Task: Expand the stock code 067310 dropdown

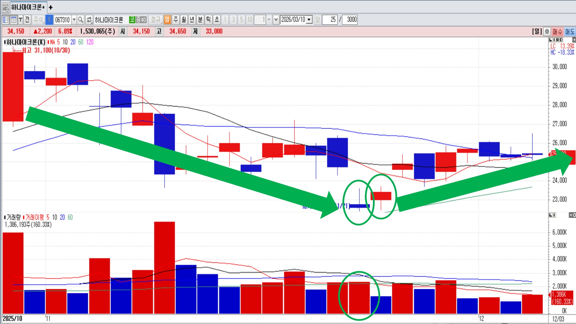Action: tap(74, 20)
